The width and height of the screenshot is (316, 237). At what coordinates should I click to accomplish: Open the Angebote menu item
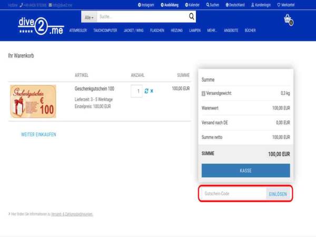[x=231, y=31]
